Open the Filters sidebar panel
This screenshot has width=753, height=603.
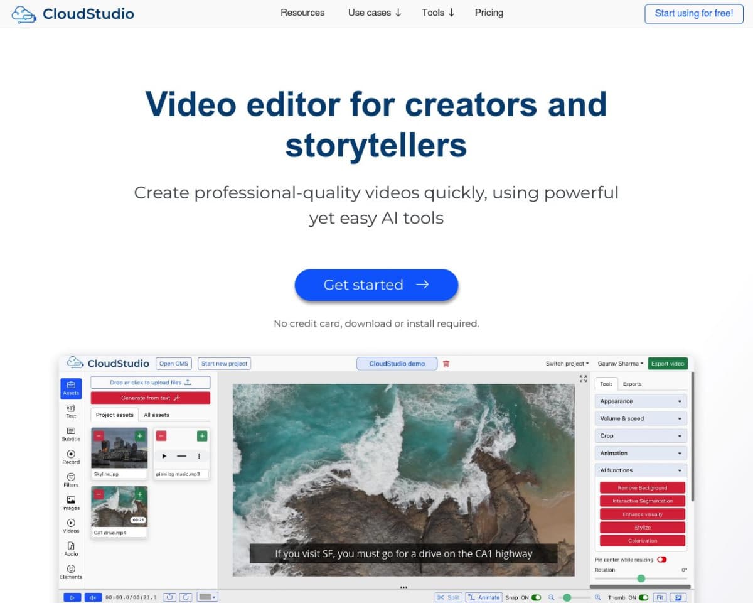pos(71,481)
